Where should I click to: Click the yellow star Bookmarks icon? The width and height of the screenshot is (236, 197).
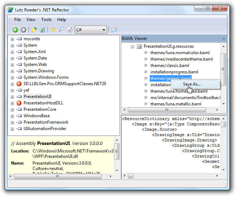coord(53,30)
